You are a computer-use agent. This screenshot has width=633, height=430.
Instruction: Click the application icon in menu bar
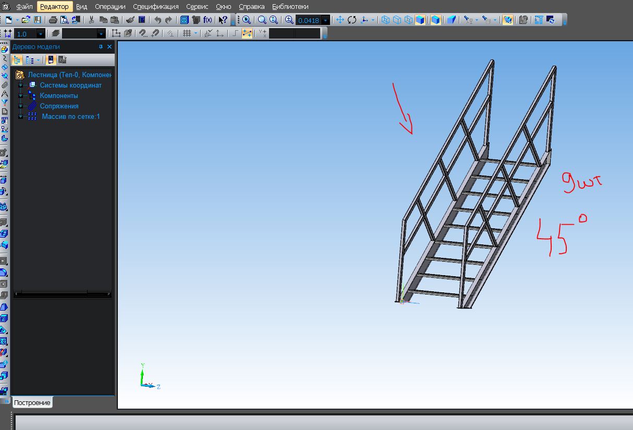6,7
